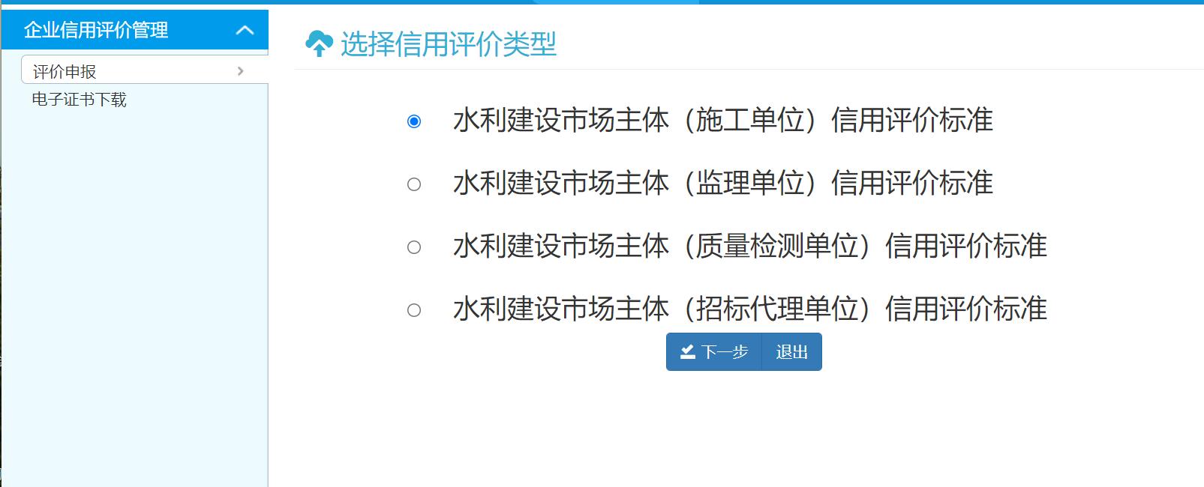Open the 评价申报 menu item
Image resolution: width=1204 pixels, height=487 pixels.
click(65, 72)
